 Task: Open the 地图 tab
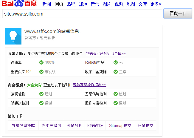click(x=131, y=4)
